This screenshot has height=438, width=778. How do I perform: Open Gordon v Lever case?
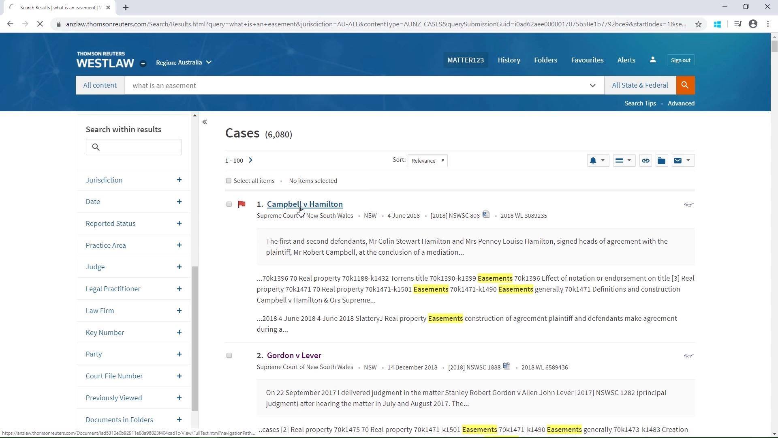point(294,356)
